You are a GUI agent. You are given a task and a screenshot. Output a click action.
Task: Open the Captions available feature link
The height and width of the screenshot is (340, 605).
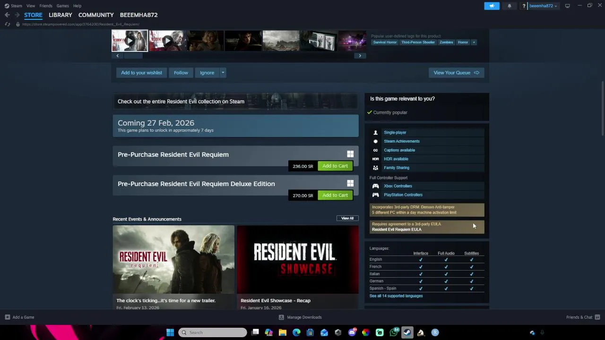pyautogui.click(x=399, y=150)
